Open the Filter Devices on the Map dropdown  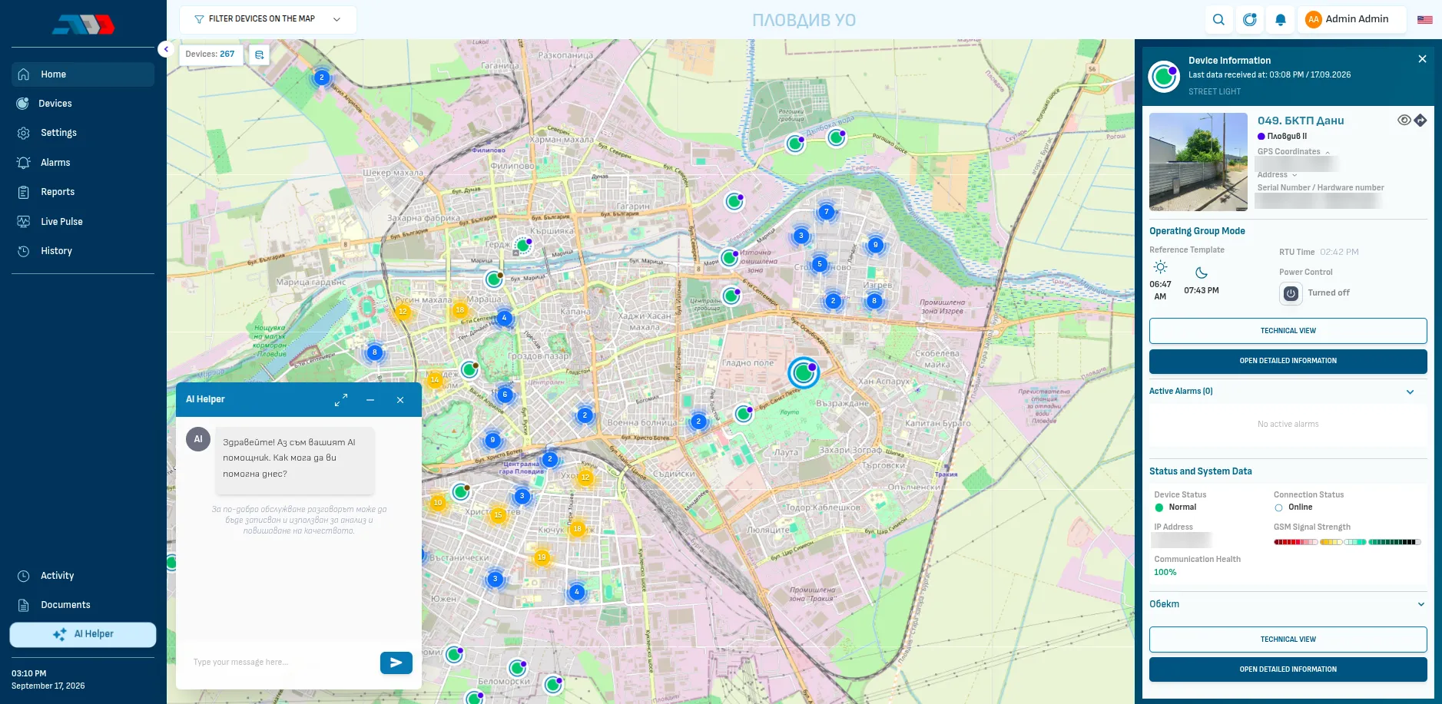pos(268,19)
